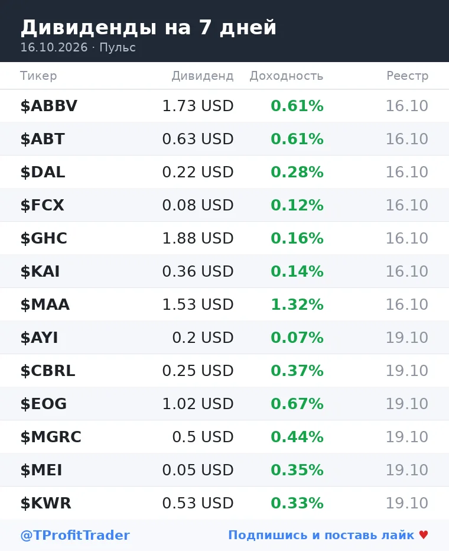
Task: Open the $MGRC ticker
Action: pos(51,437)
